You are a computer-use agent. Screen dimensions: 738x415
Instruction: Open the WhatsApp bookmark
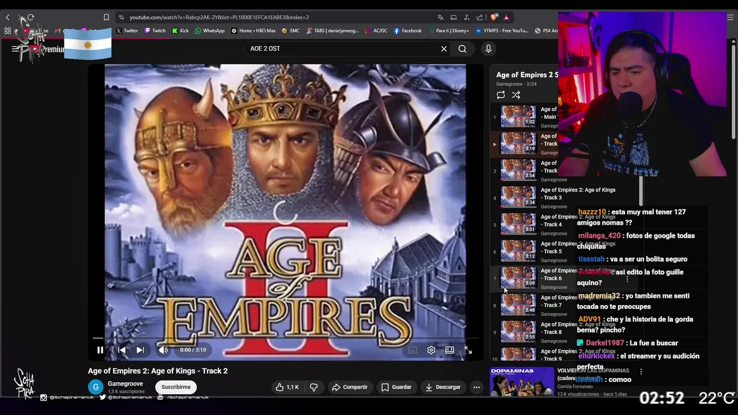click(x=210, y=31)
